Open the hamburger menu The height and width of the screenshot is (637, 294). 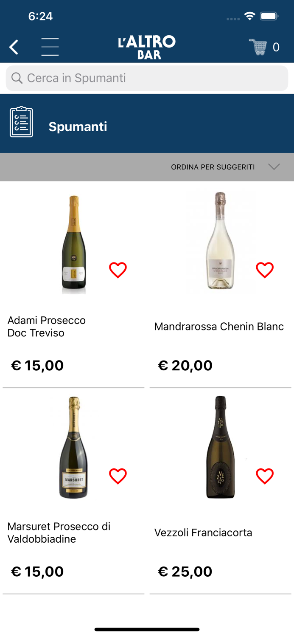pos(50,47)
